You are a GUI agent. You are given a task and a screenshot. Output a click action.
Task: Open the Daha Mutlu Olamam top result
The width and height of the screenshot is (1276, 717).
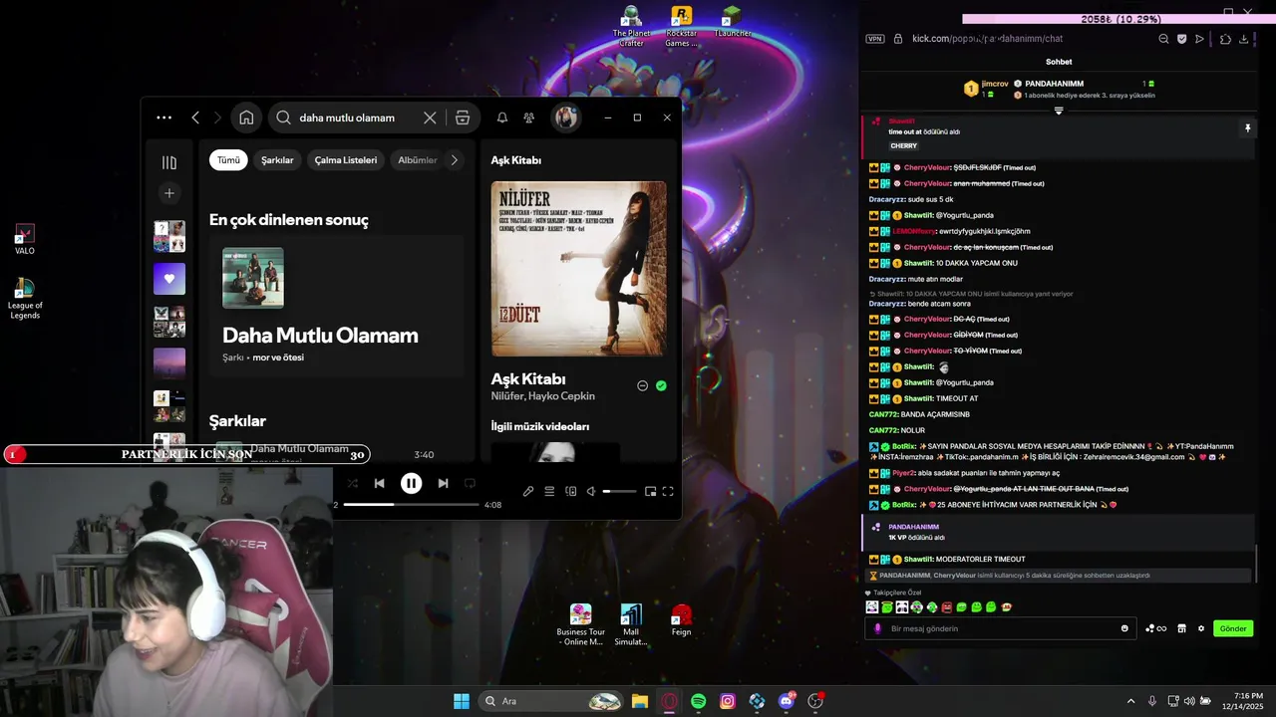click(337, 306)
